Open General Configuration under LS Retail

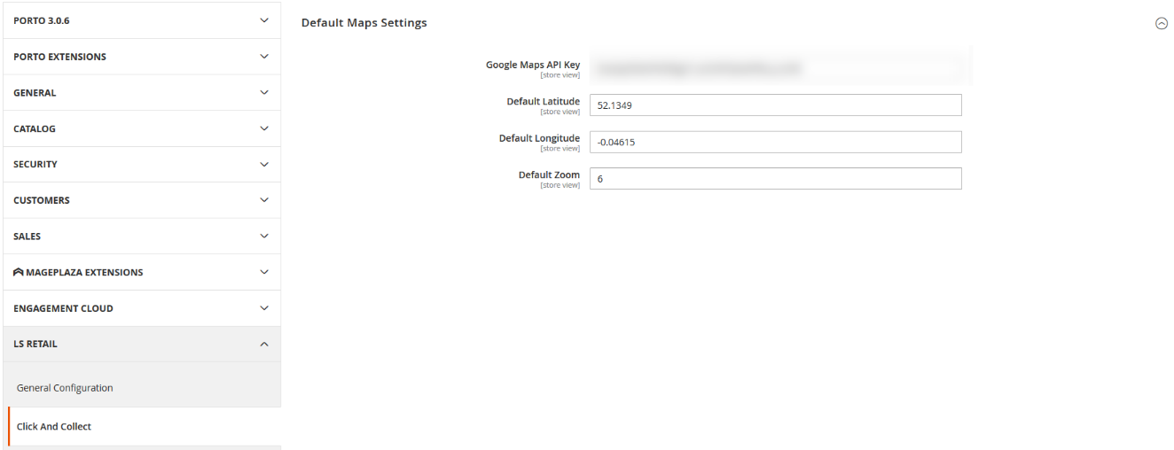click(65, 388)
